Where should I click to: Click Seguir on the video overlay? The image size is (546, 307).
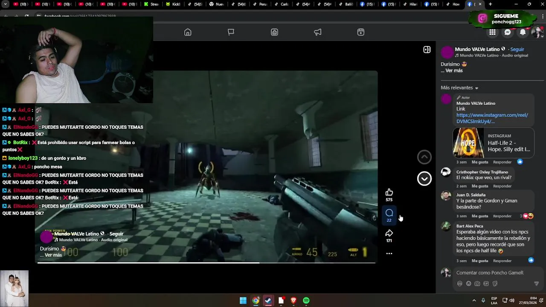click(x=116, y=234)
